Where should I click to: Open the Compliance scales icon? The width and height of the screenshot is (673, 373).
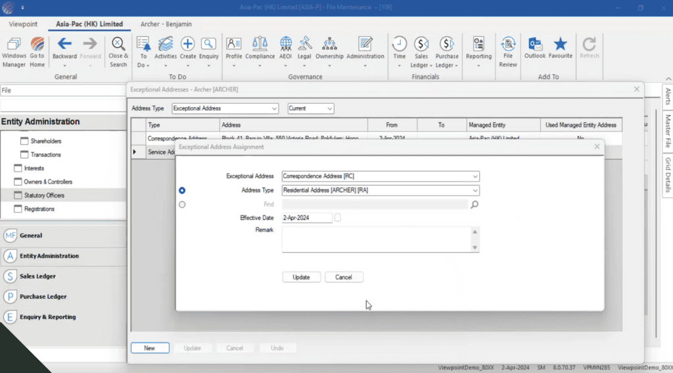[x=260, y=45]
